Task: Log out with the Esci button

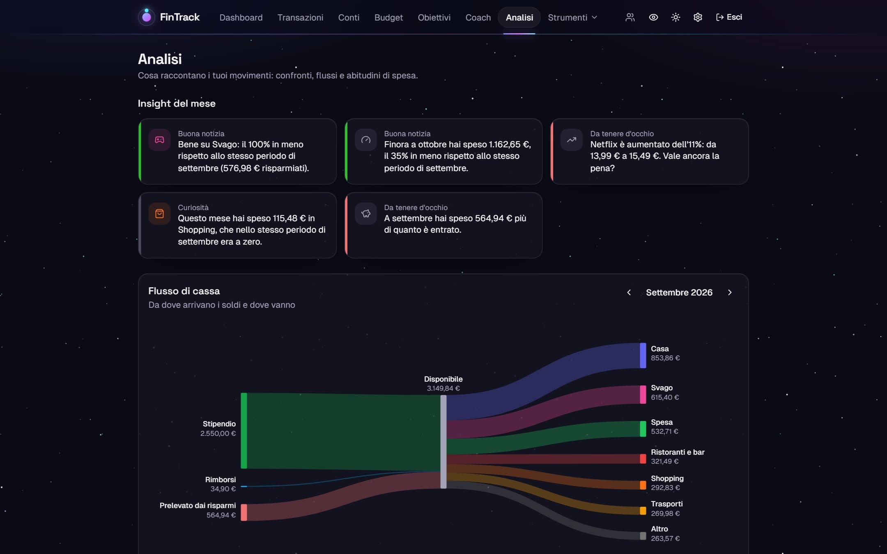Action: click(729, 17)
